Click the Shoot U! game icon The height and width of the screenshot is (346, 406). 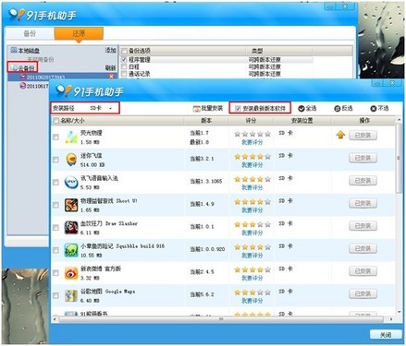pos(71,205)
